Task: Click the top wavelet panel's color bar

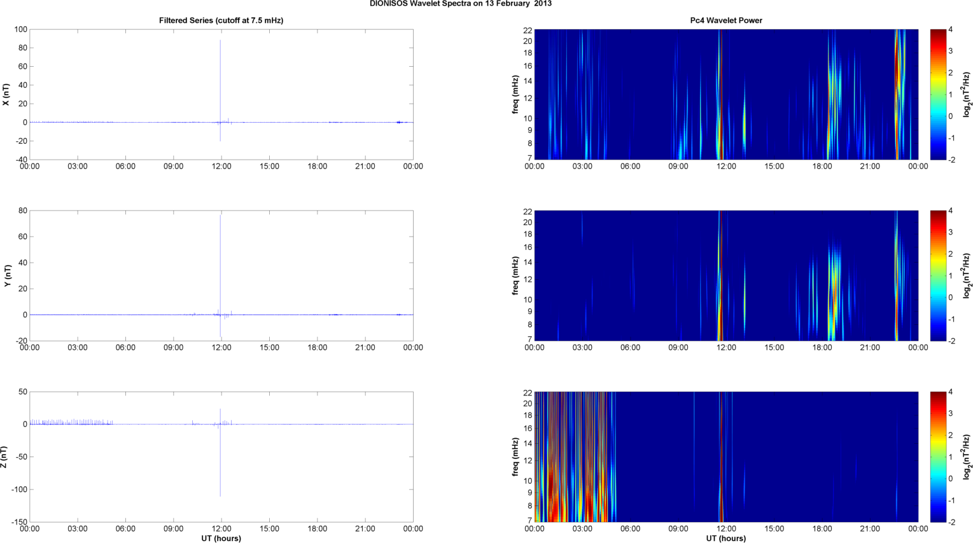Action: pos(938,95)
